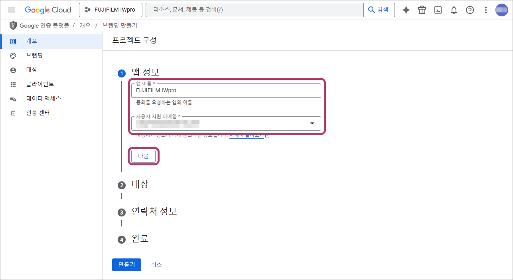Open the notifications bell
The image size is (513, 280).
coord(454,10)
